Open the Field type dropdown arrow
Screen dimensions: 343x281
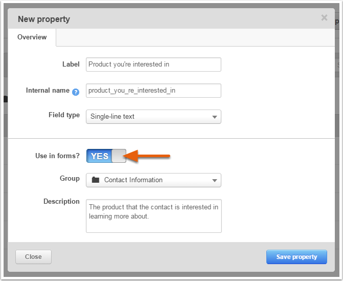[215, 117]
